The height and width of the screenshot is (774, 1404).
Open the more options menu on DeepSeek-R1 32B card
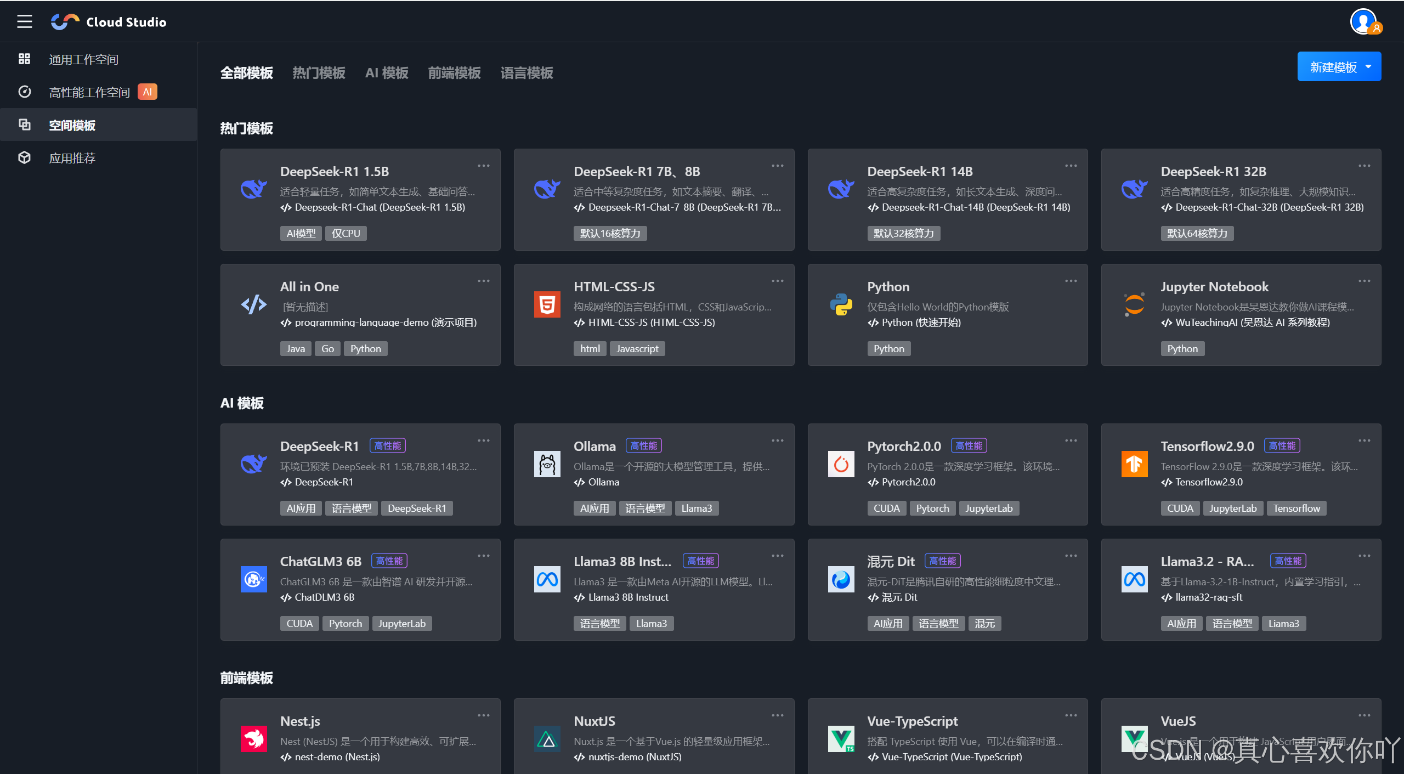click(x=1364, y=166)
